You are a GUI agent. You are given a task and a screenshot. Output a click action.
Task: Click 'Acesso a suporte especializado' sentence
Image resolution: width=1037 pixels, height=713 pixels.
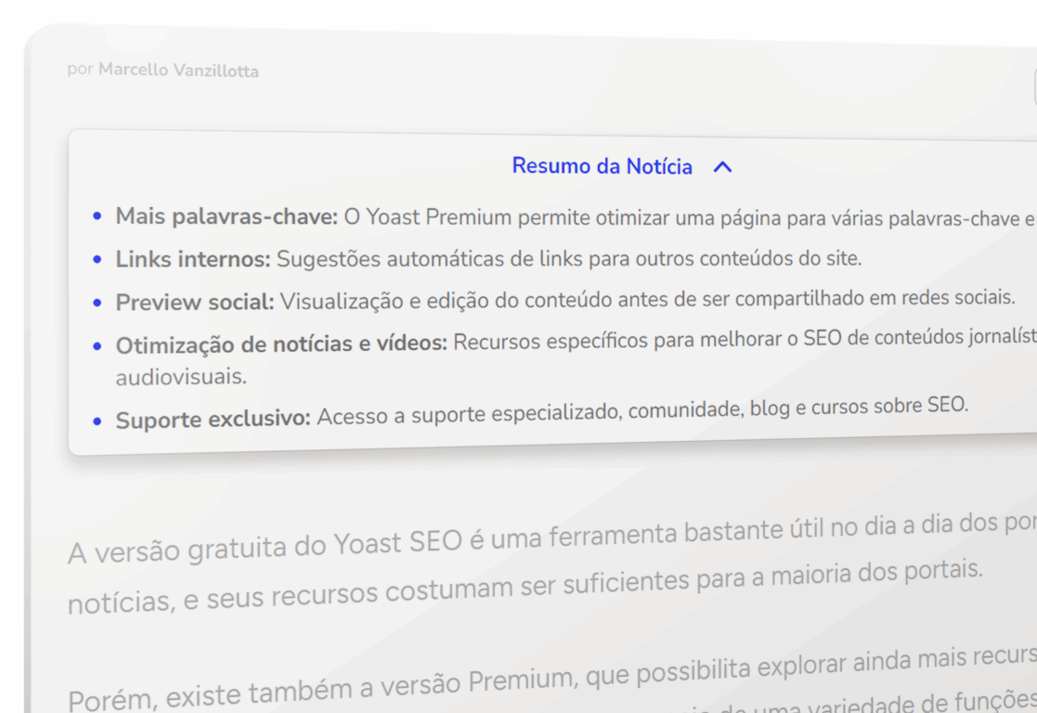coord(642,410)
